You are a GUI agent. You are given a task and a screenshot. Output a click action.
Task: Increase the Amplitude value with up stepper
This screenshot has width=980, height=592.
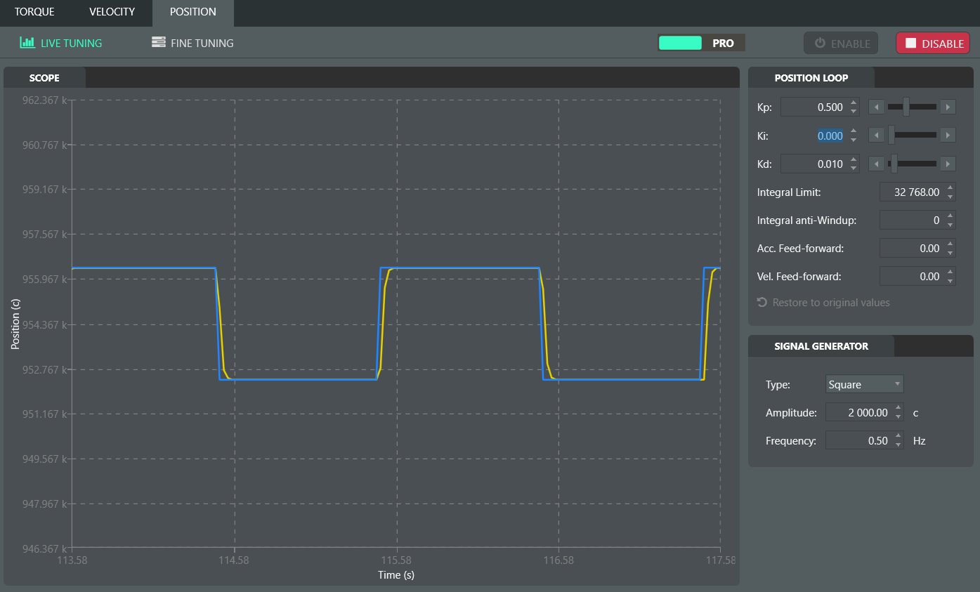(x=899, y=408)
